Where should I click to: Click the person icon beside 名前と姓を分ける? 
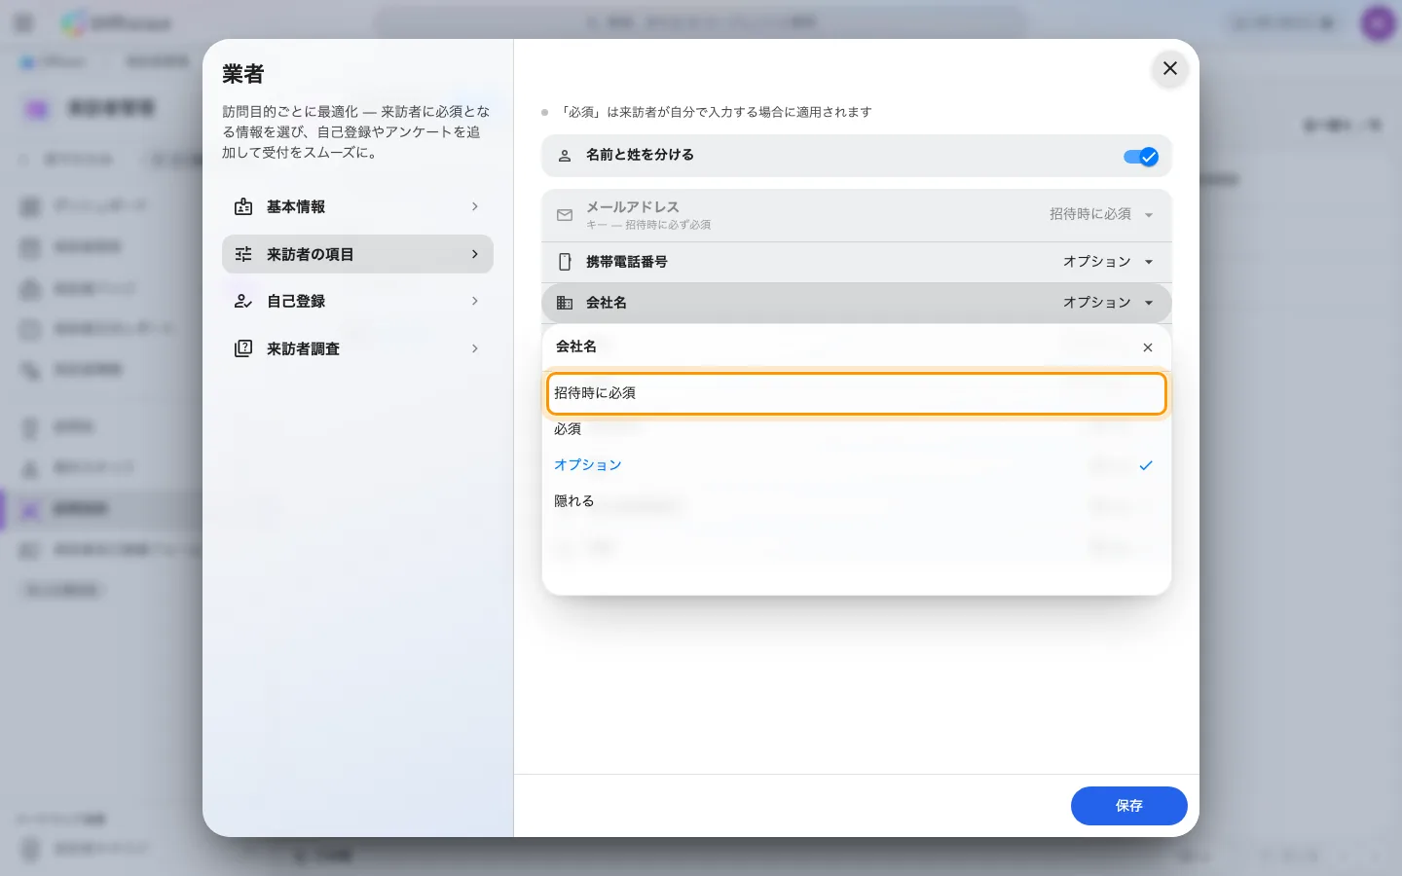565,156
